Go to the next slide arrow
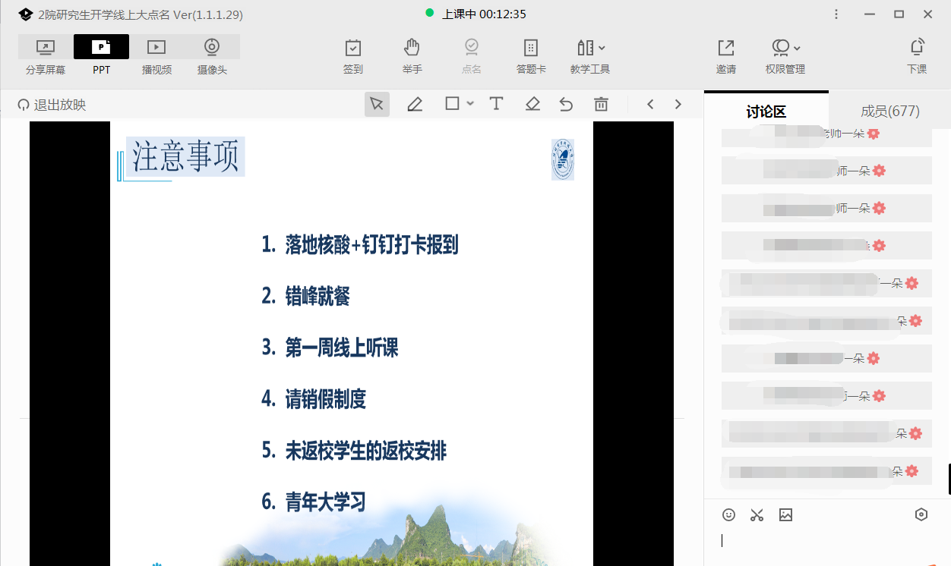The width and height of the screenshot is (951, 566). [678, 105]
